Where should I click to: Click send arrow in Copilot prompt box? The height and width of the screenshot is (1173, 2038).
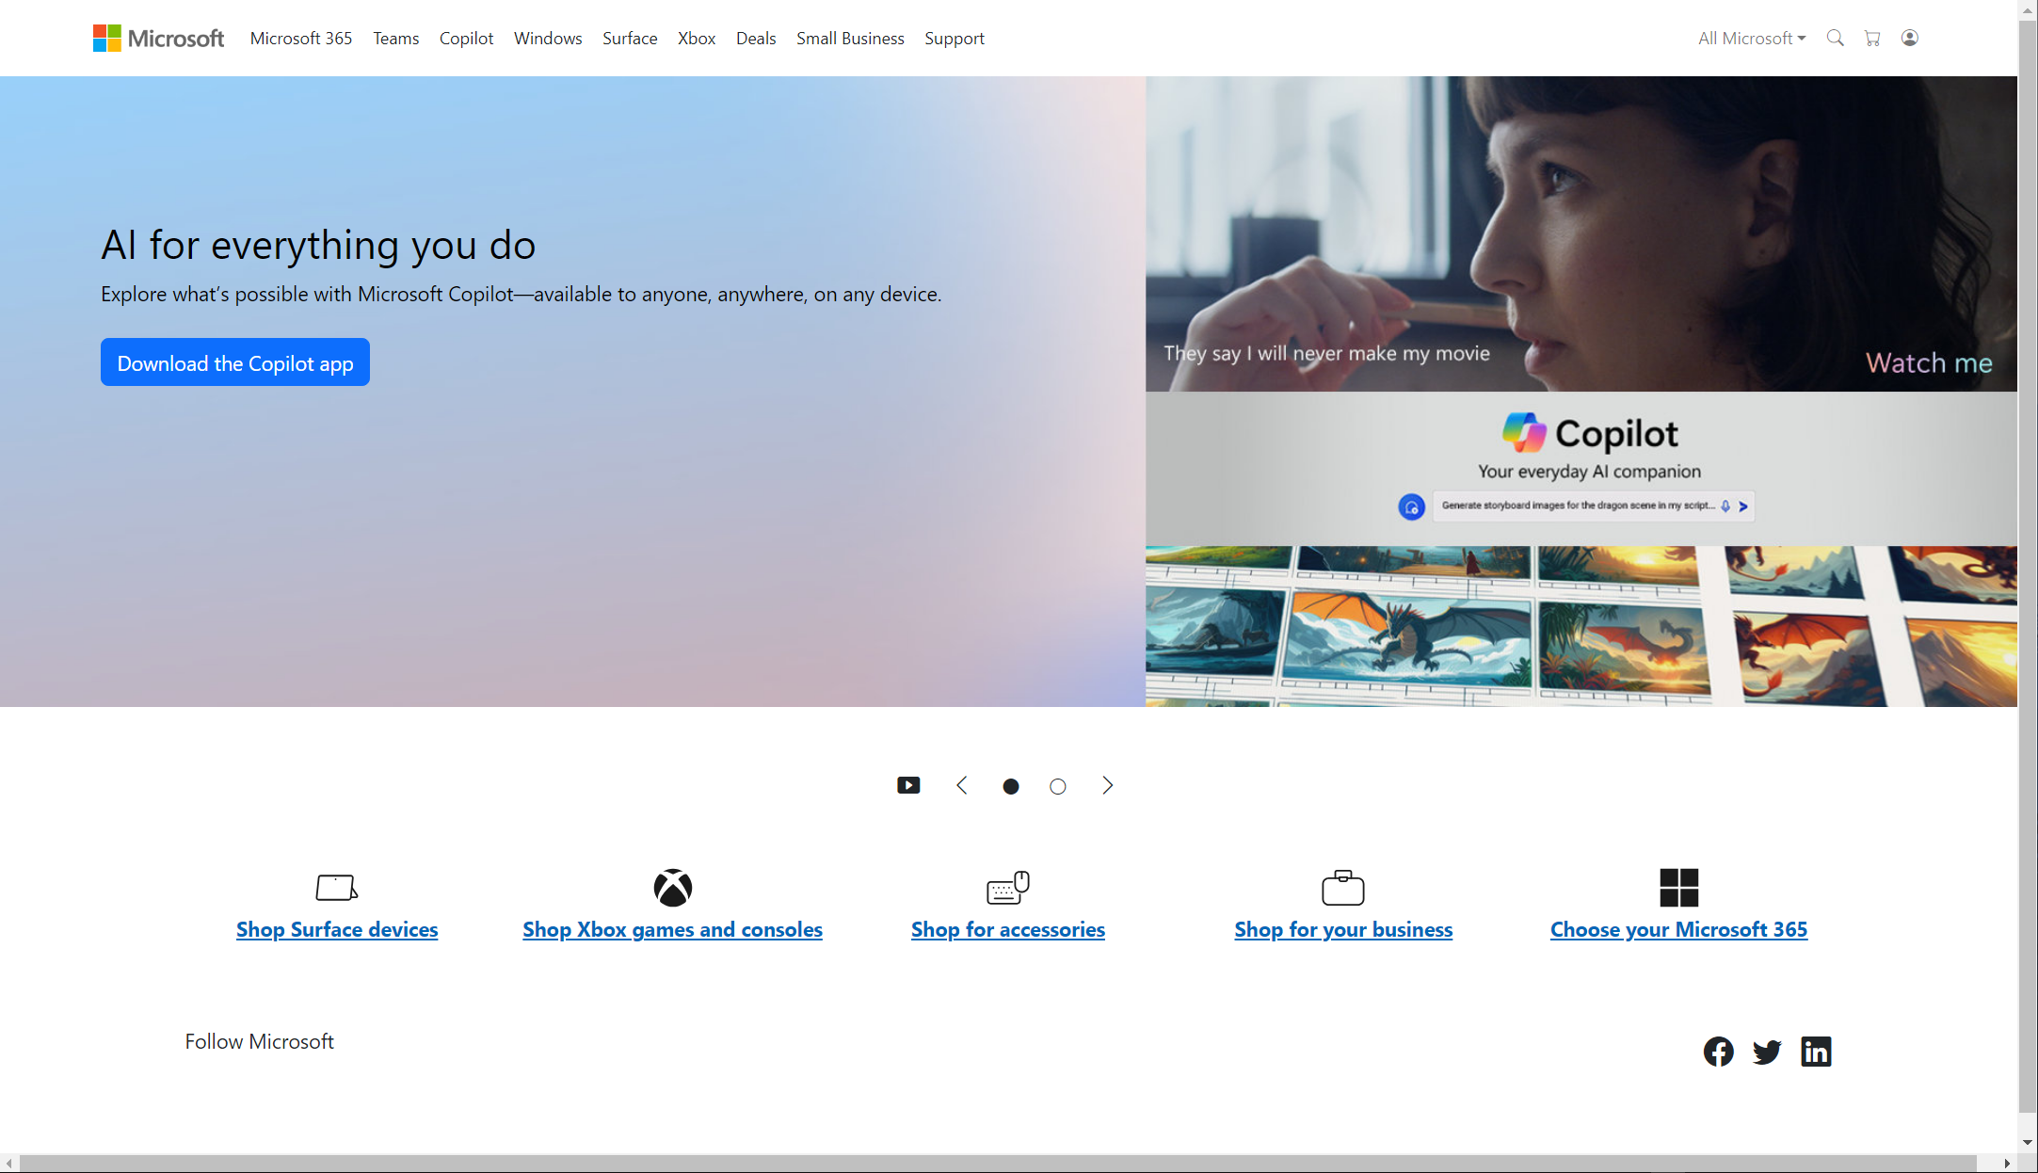coord(1743,506)
